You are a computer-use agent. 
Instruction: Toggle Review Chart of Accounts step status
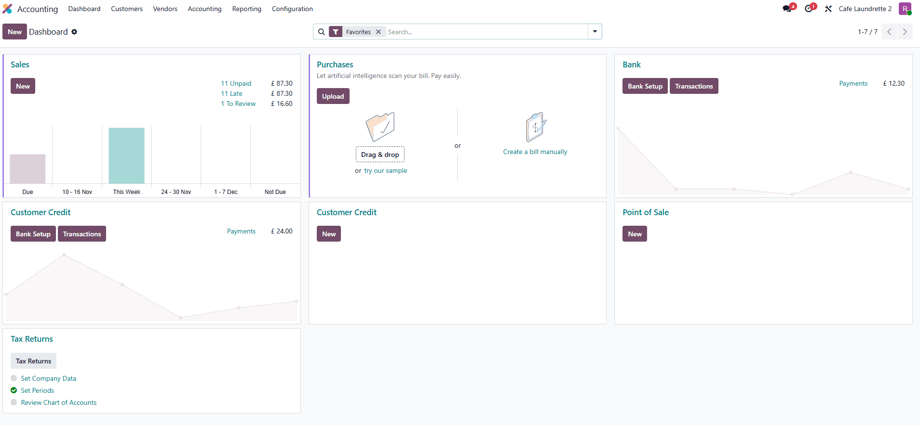14,402
